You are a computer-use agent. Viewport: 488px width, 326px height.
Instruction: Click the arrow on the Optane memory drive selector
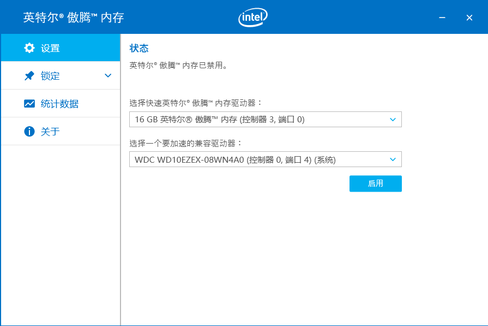[393, 120]
